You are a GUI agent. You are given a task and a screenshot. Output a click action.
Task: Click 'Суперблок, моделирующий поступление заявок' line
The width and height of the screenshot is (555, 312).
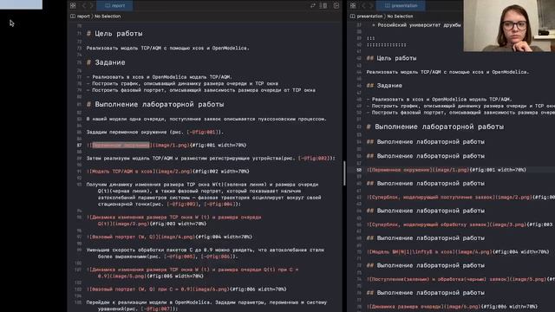click(x=460, y=198)
